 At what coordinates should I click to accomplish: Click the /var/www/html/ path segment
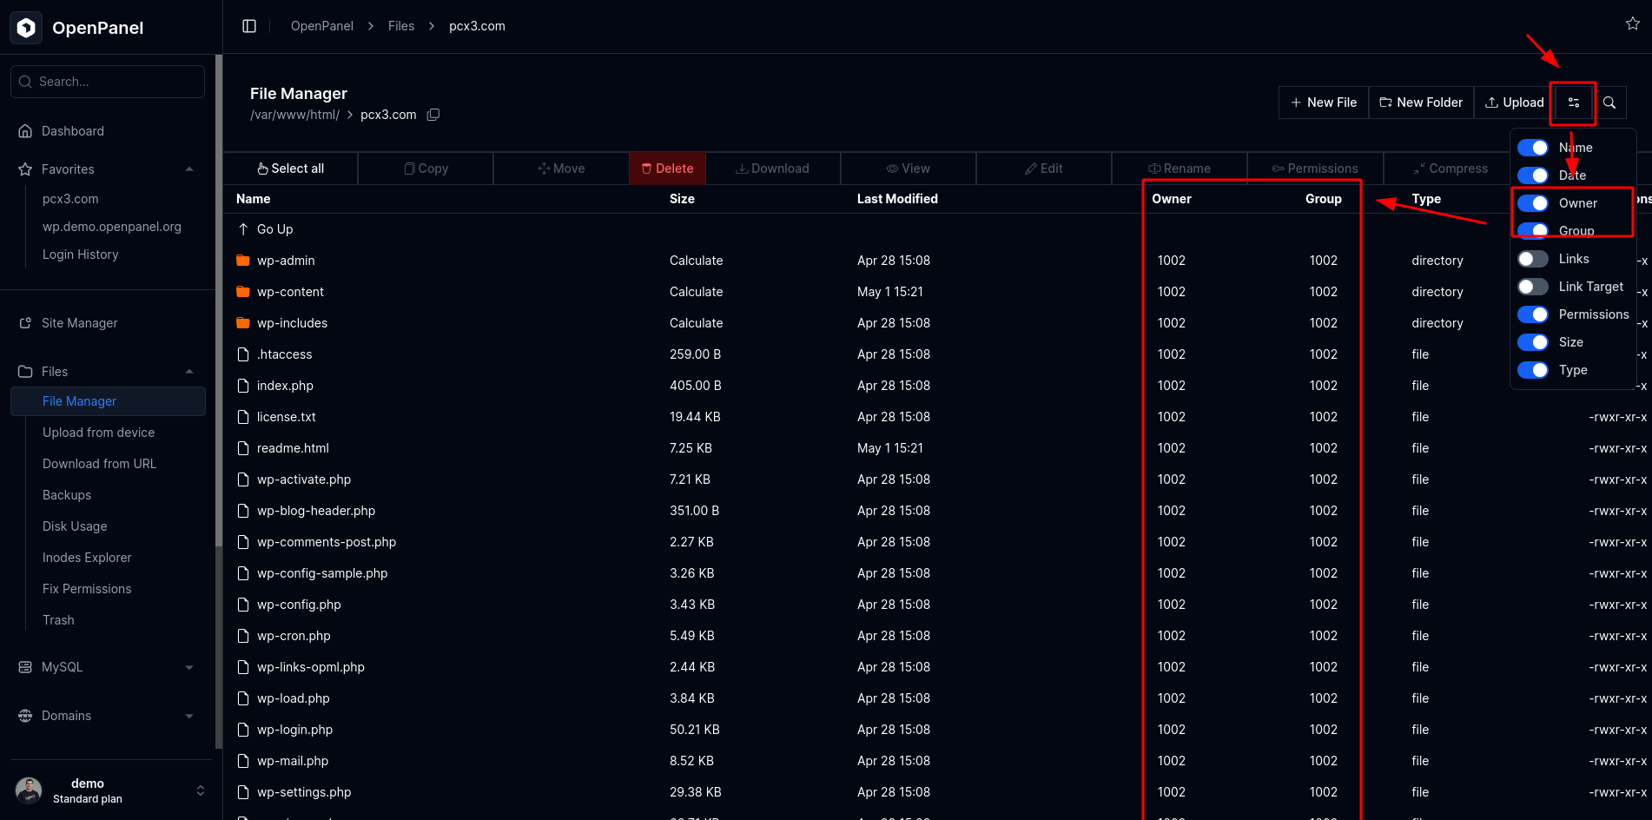(294, 115)
